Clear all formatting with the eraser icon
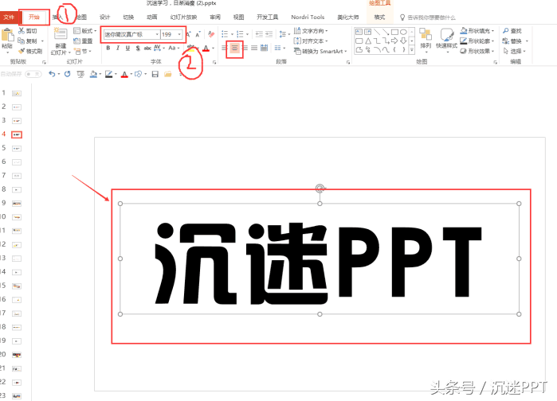The height and width of the screenshot is (401, 557). click(211, 34)
